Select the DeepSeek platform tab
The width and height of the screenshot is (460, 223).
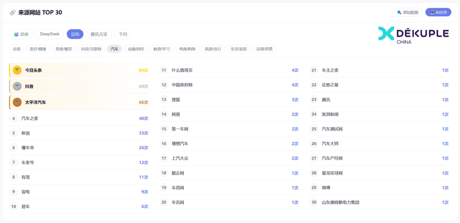coord(50,34)
